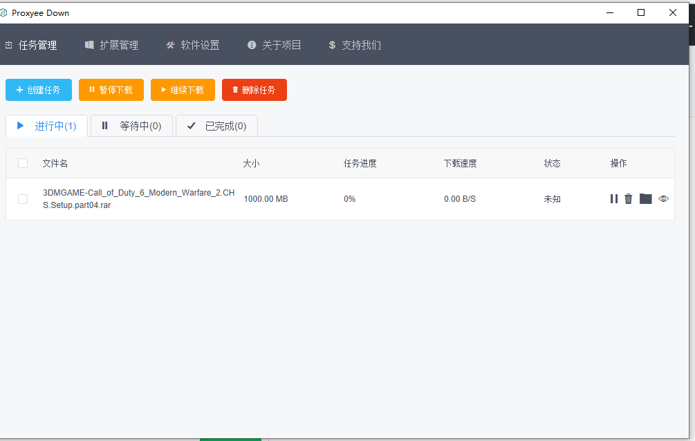Open the 支持我们 menu

tap(355, 45)
